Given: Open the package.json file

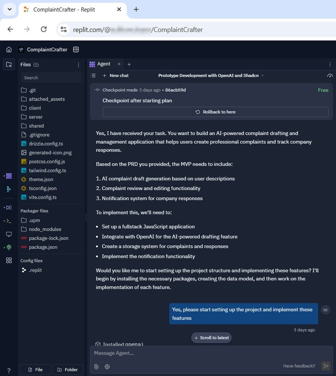Looking at the screenshot, I should tap(43, 247).
